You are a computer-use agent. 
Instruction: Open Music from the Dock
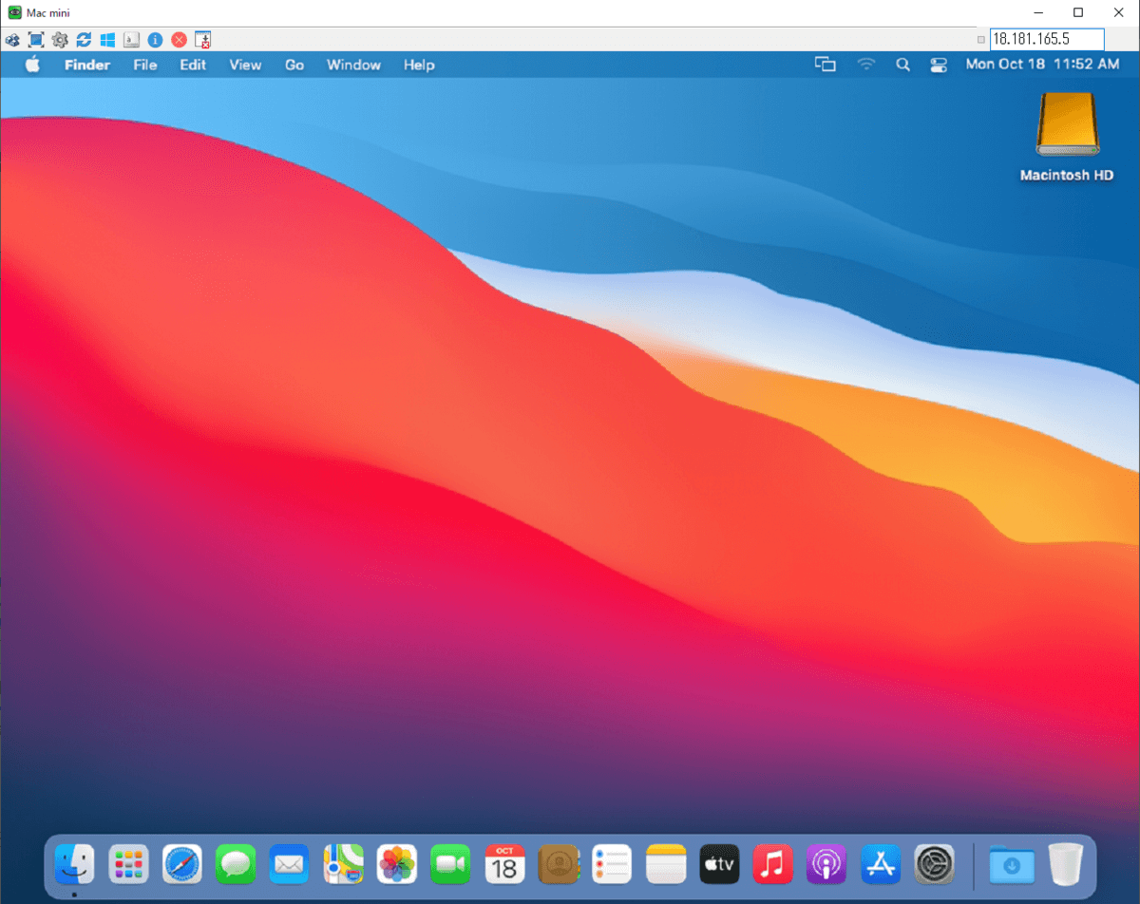pyautogui.click(x=773, y=864)
